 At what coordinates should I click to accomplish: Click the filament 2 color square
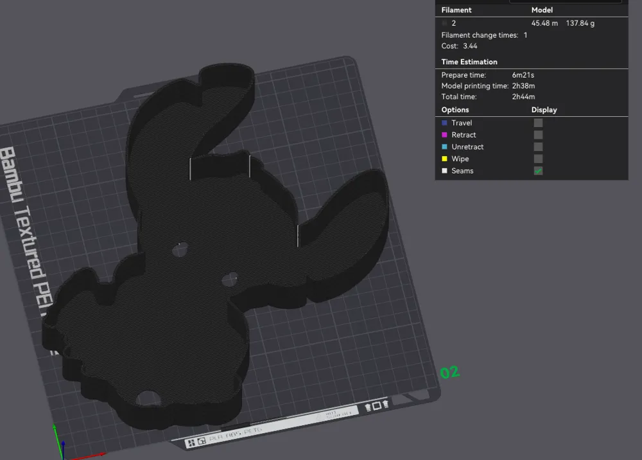444,23
